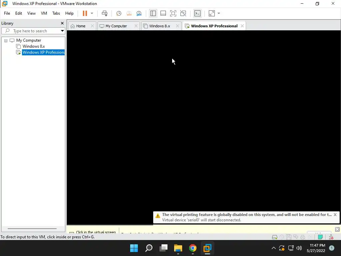Viewport: 341px width, 256px height.
Task: Open the snapshot manager
Action: click(139, 13)
